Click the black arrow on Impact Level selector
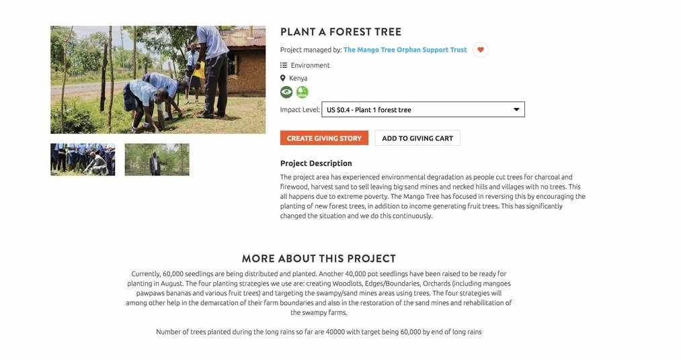 (516, 109)
